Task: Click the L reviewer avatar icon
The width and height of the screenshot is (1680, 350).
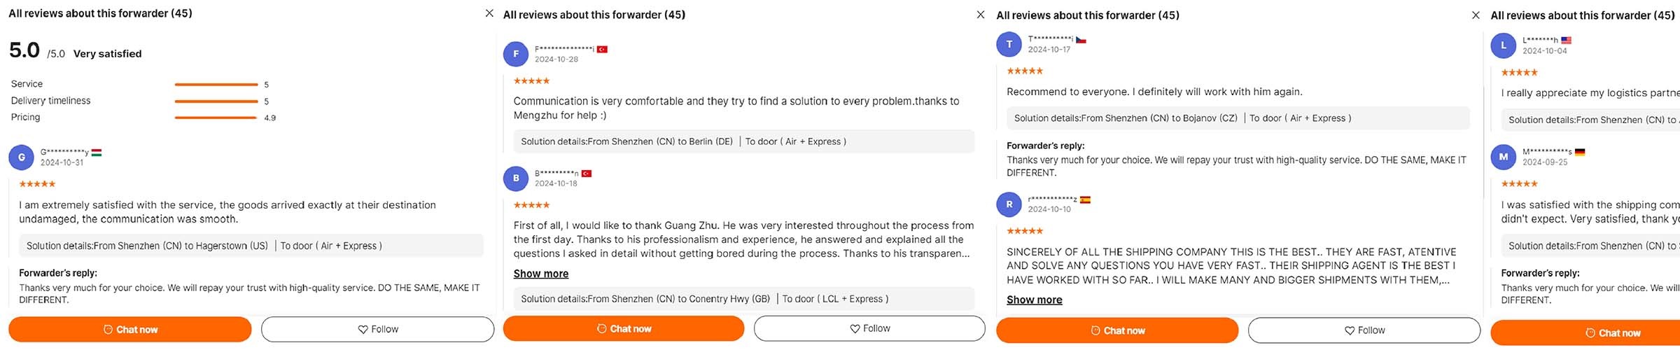Action: 1503,45
